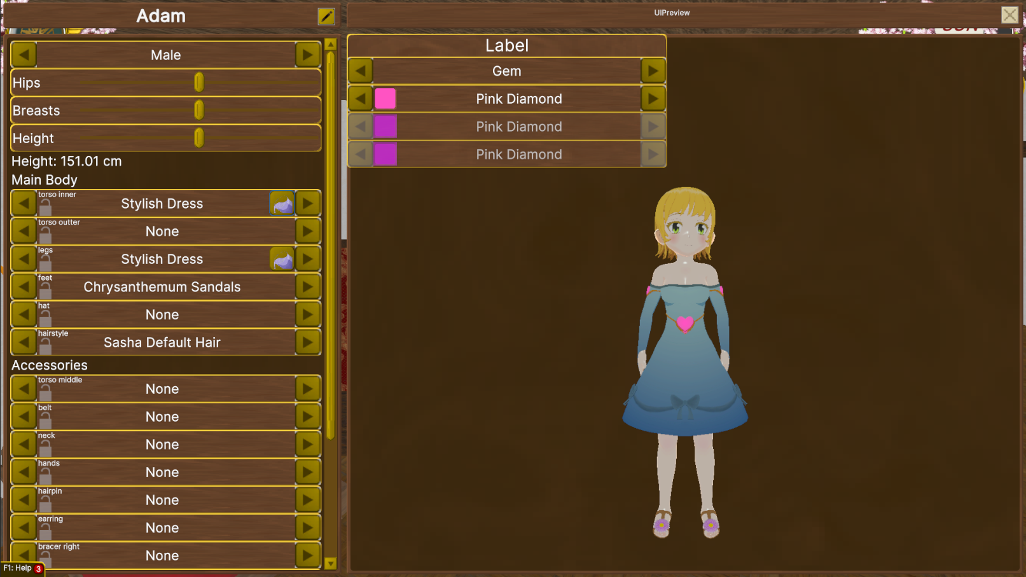Choose next color for first Pink Diamond row
1026x577 pixels.
click(x=653, y=99)
